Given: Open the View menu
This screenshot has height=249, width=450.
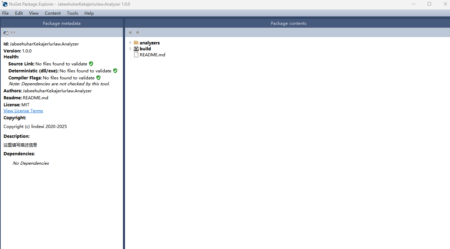Looking at the screenshot, I should click(x=34, y=13).
